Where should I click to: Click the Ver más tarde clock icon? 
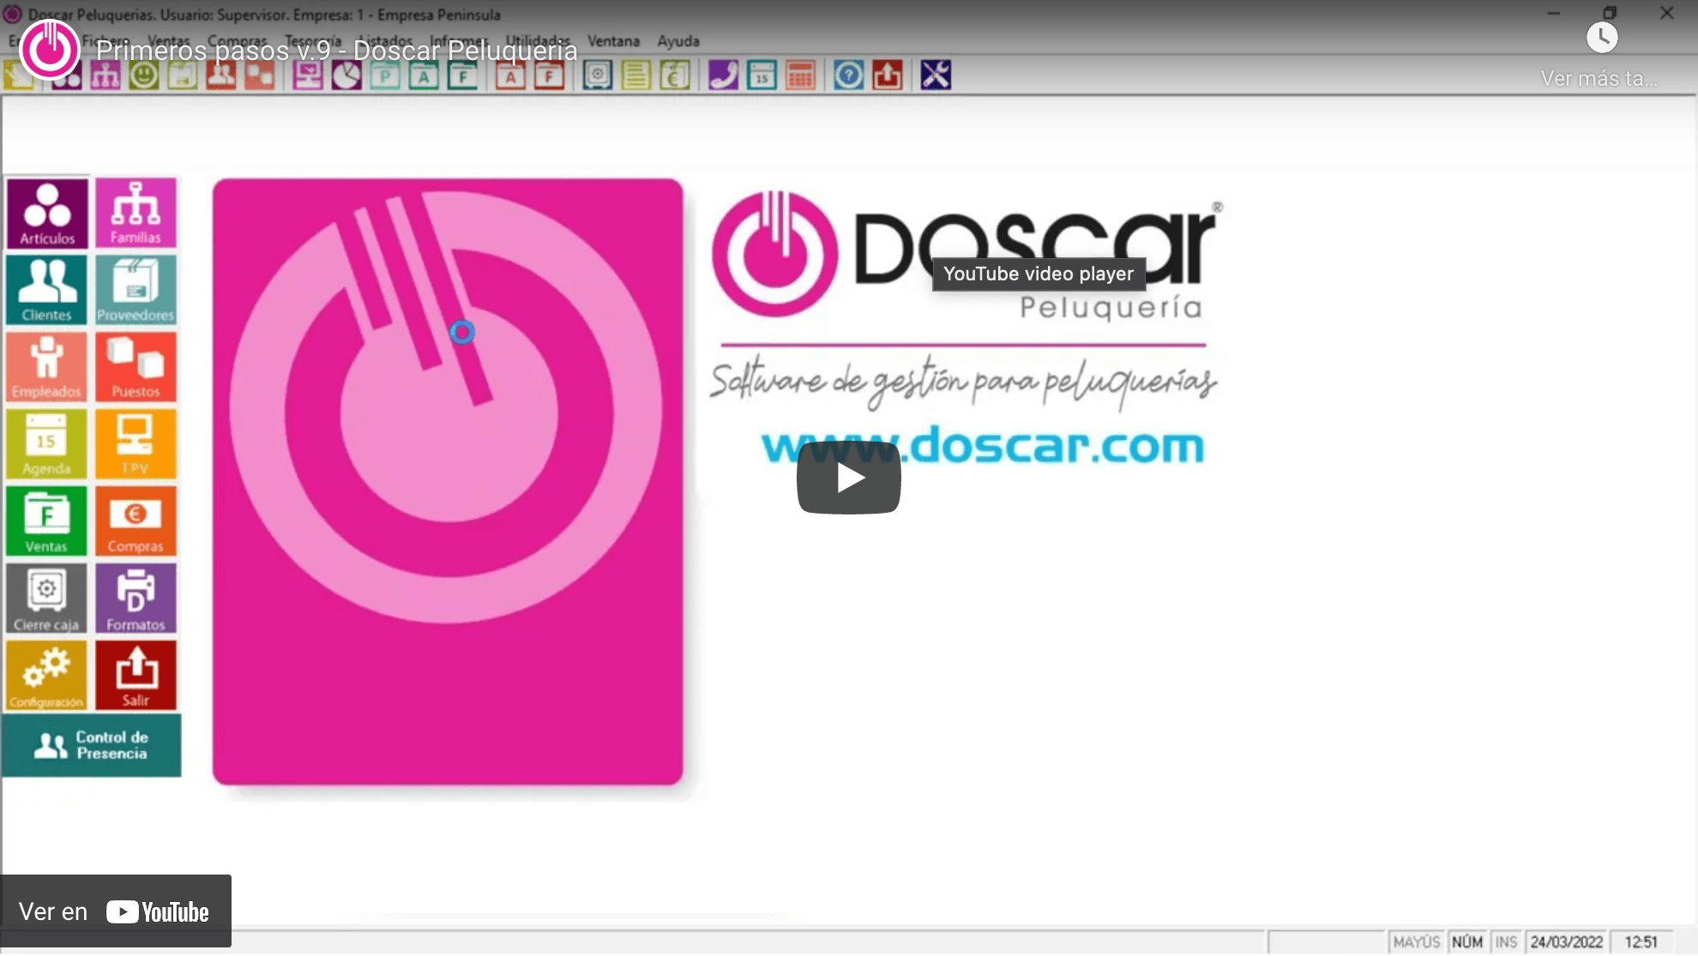[1602, 38]
